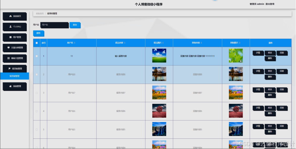Viewport: 296px width, 149px height.
Task: Open 博客文章管理 in the sidebar
Action: (x=15, y=58)
